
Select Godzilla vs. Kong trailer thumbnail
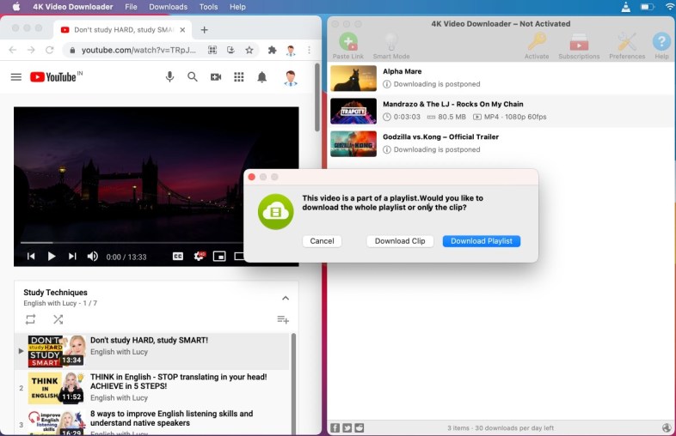click(353, 143)
